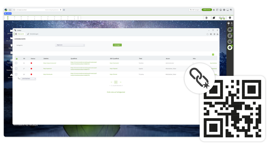Open the chat bubble in the right sidebar

click(230, 30)
